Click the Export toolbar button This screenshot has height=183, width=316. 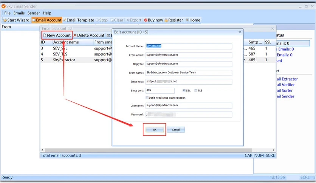coord(134,20)
